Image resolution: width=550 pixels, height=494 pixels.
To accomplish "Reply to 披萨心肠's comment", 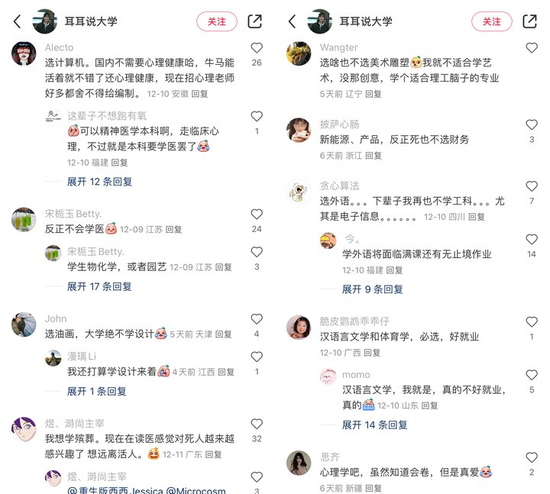I will [374, 155].
